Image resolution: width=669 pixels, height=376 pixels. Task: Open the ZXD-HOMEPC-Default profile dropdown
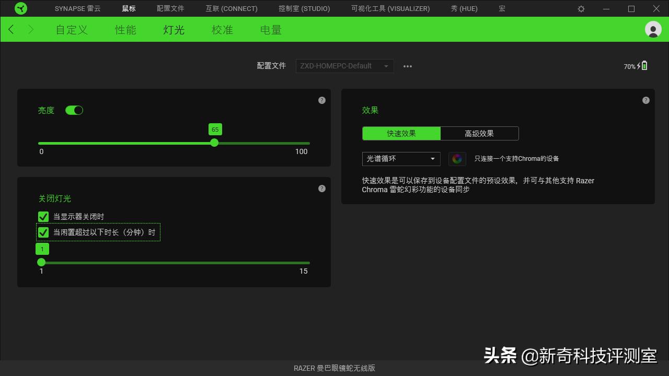pyautogui.click(x=344, y=66)
